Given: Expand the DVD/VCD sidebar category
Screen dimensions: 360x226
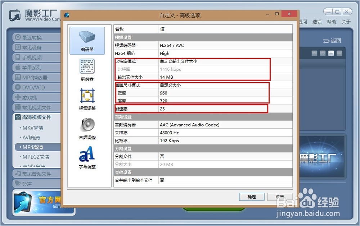Looking at the screenshot, I should tap(37, 87).
